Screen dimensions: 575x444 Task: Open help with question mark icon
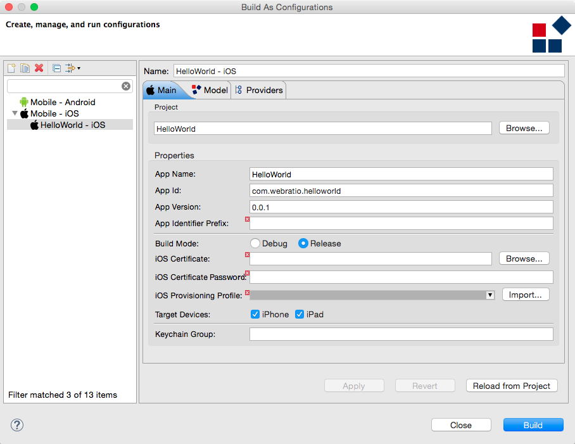coord(17,425)
